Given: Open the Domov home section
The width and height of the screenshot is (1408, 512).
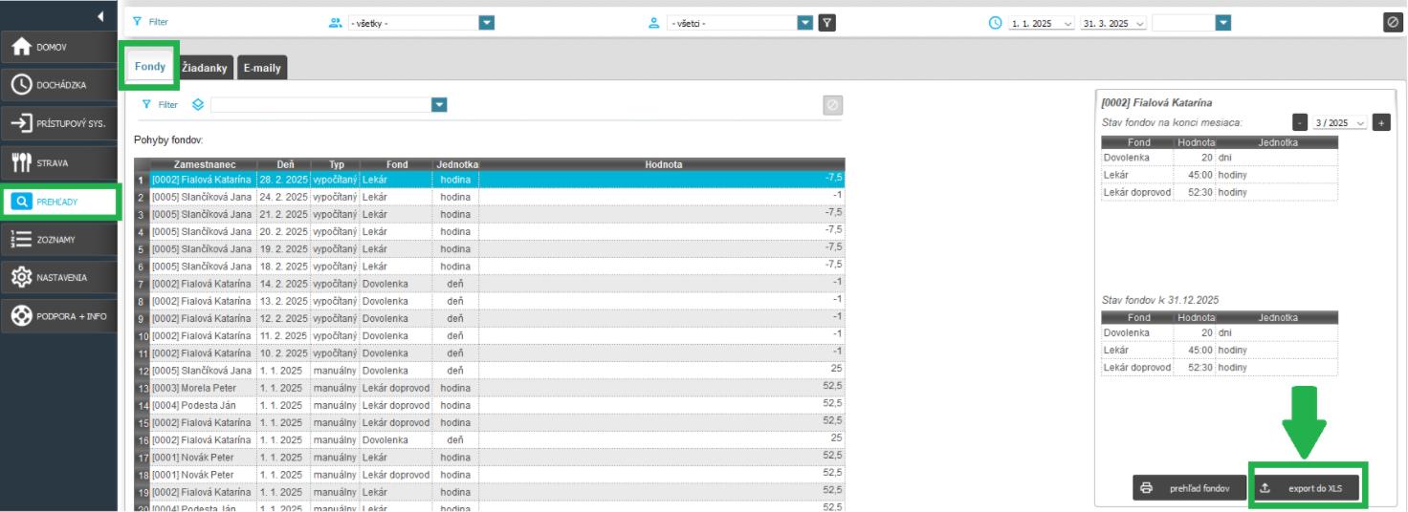Looking at the screenshot, I should [x=57, y=48].
